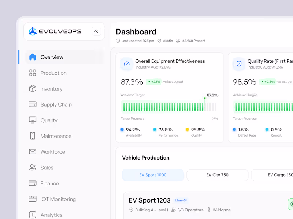Select the Overview item in sidebar
Viewport: 293px width, 219px height.
[52, 57]
